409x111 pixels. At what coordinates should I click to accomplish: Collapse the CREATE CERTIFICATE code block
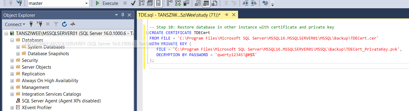[147, 33]
